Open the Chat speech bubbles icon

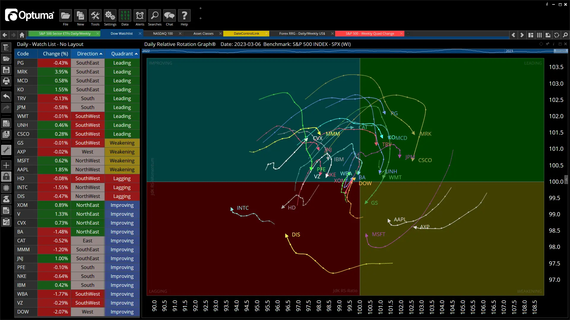170,16
